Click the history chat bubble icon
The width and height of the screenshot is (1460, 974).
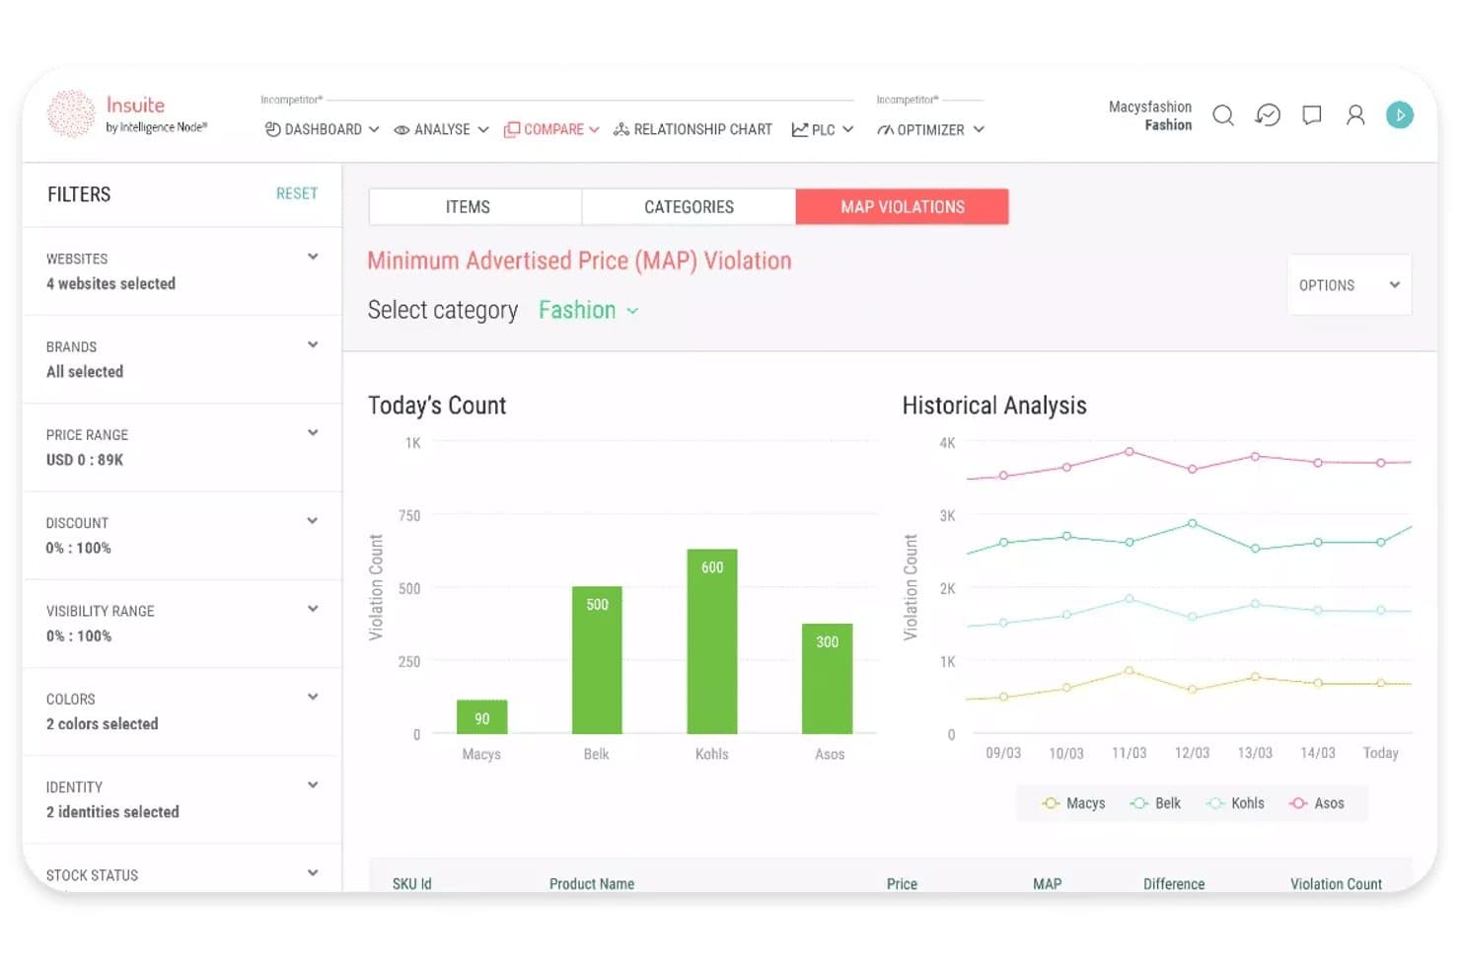coord(1268,115)
